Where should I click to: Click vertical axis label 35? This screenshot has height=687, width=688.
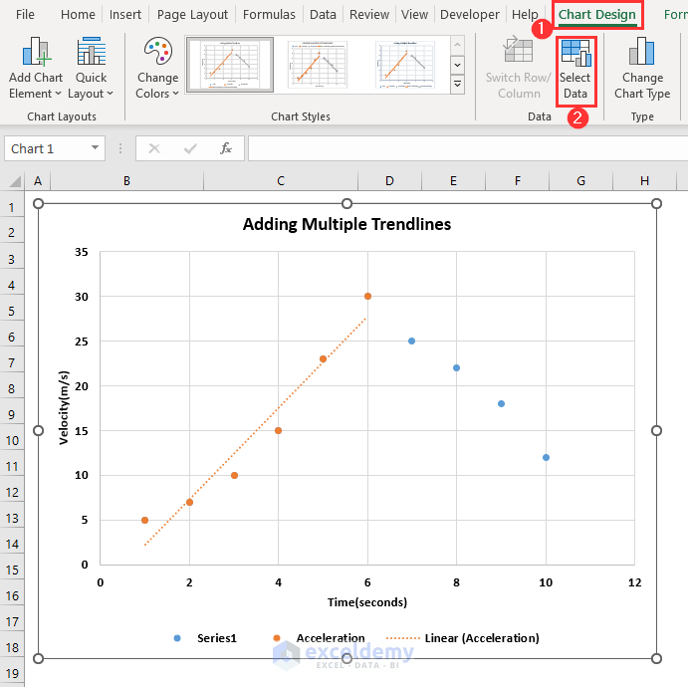tap(82, 252)
